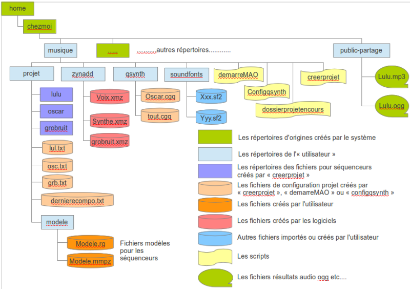Screen dimensions: 410x289
Task: Click 'Les fichiers créés par l'utilisateur'
Action: point(285,204)
